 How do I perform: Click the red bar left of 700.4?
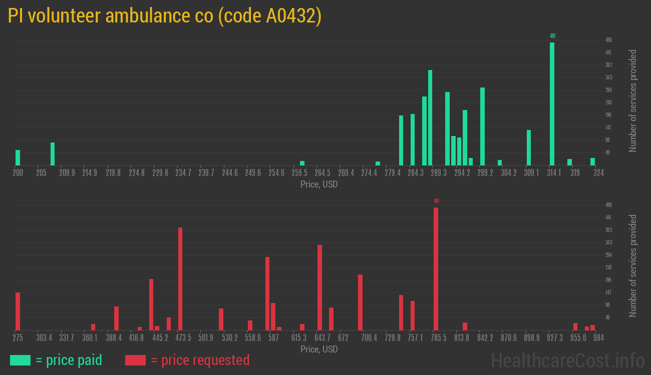point(360,302)
